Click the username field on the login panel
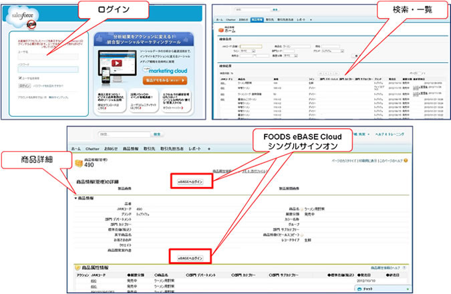The image size is (451, 294). tap(48, 57)
